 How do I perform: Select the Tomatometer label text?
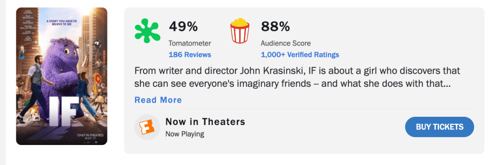click(x=190, y=43)
